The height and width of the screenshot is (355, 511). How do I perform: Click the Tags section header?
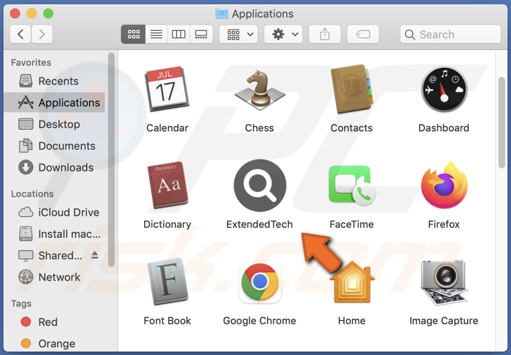[21, 303]
